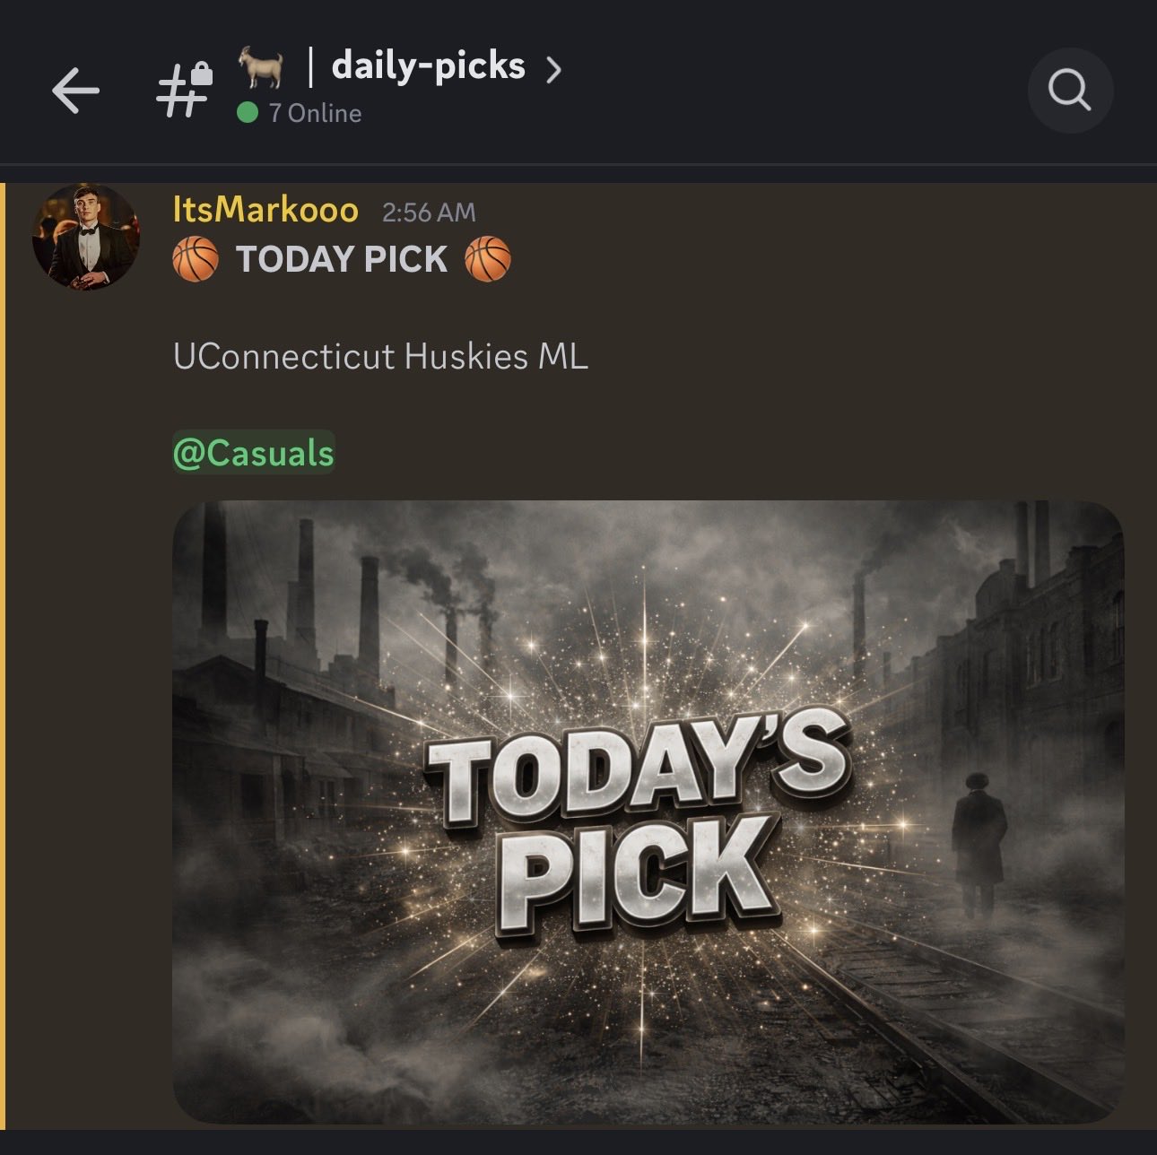Select the TODAY PICK heading text
The height and width of the screenshot is (1155, 1157).
(x=342, y=259)
